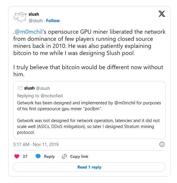
Task: Click the X logo icon
Action: 162,14
